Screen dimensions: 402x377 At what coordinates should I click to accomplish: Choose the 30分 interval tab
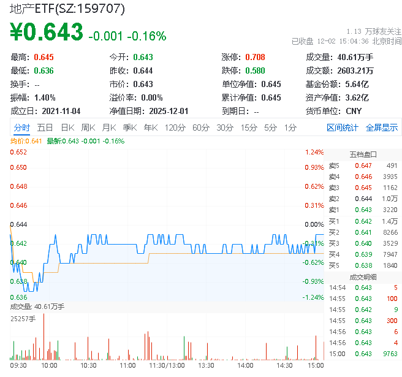pyautogui.click(x=224, y=128)
